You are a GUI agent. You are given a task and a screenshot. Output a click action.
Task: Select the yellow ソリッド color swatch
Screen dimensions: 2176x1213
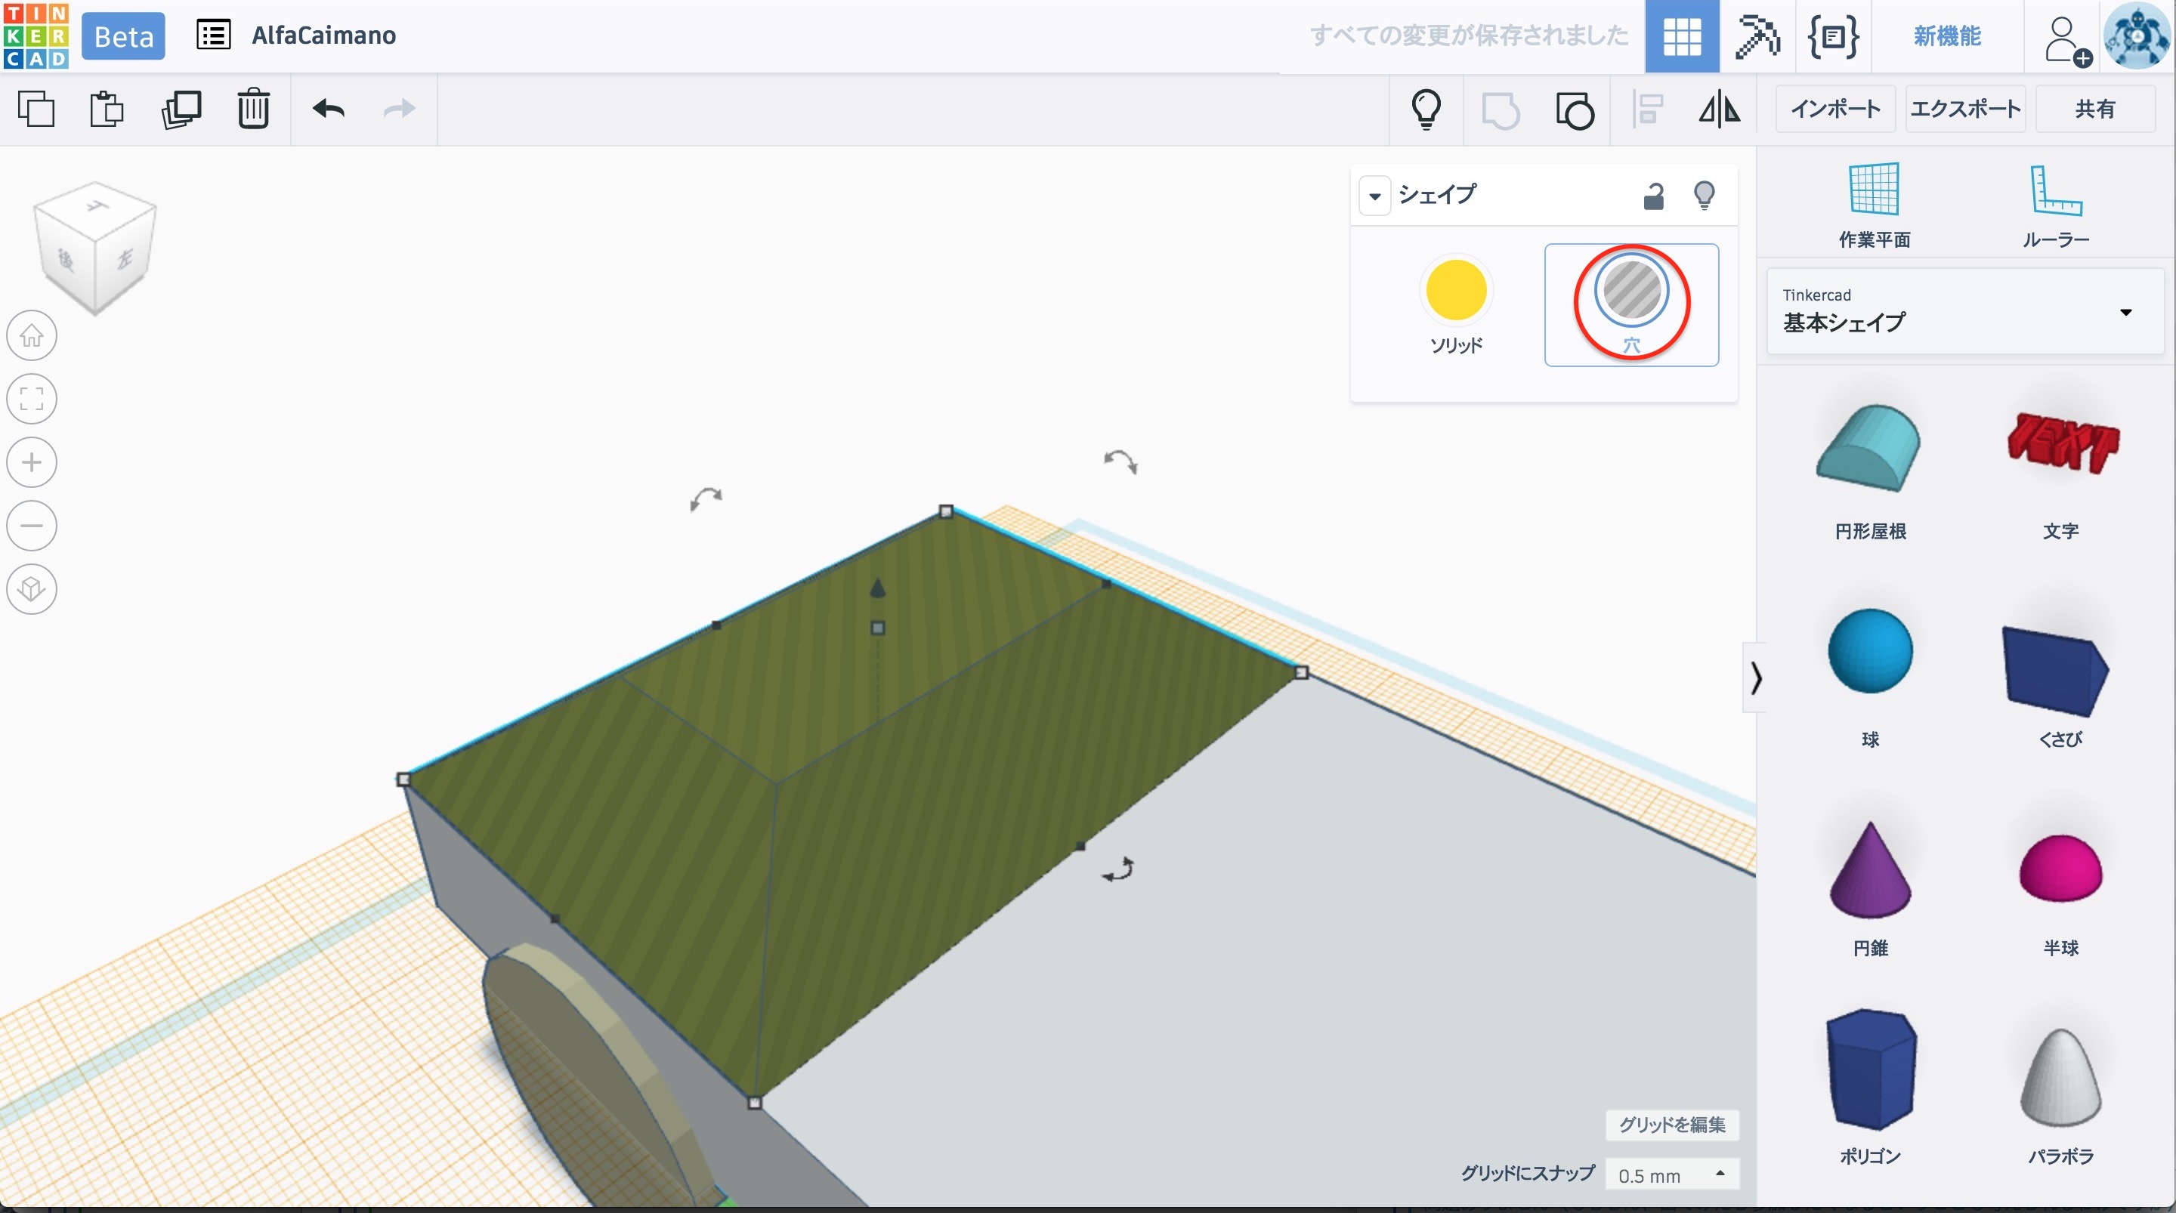[x=1455, y=290]
